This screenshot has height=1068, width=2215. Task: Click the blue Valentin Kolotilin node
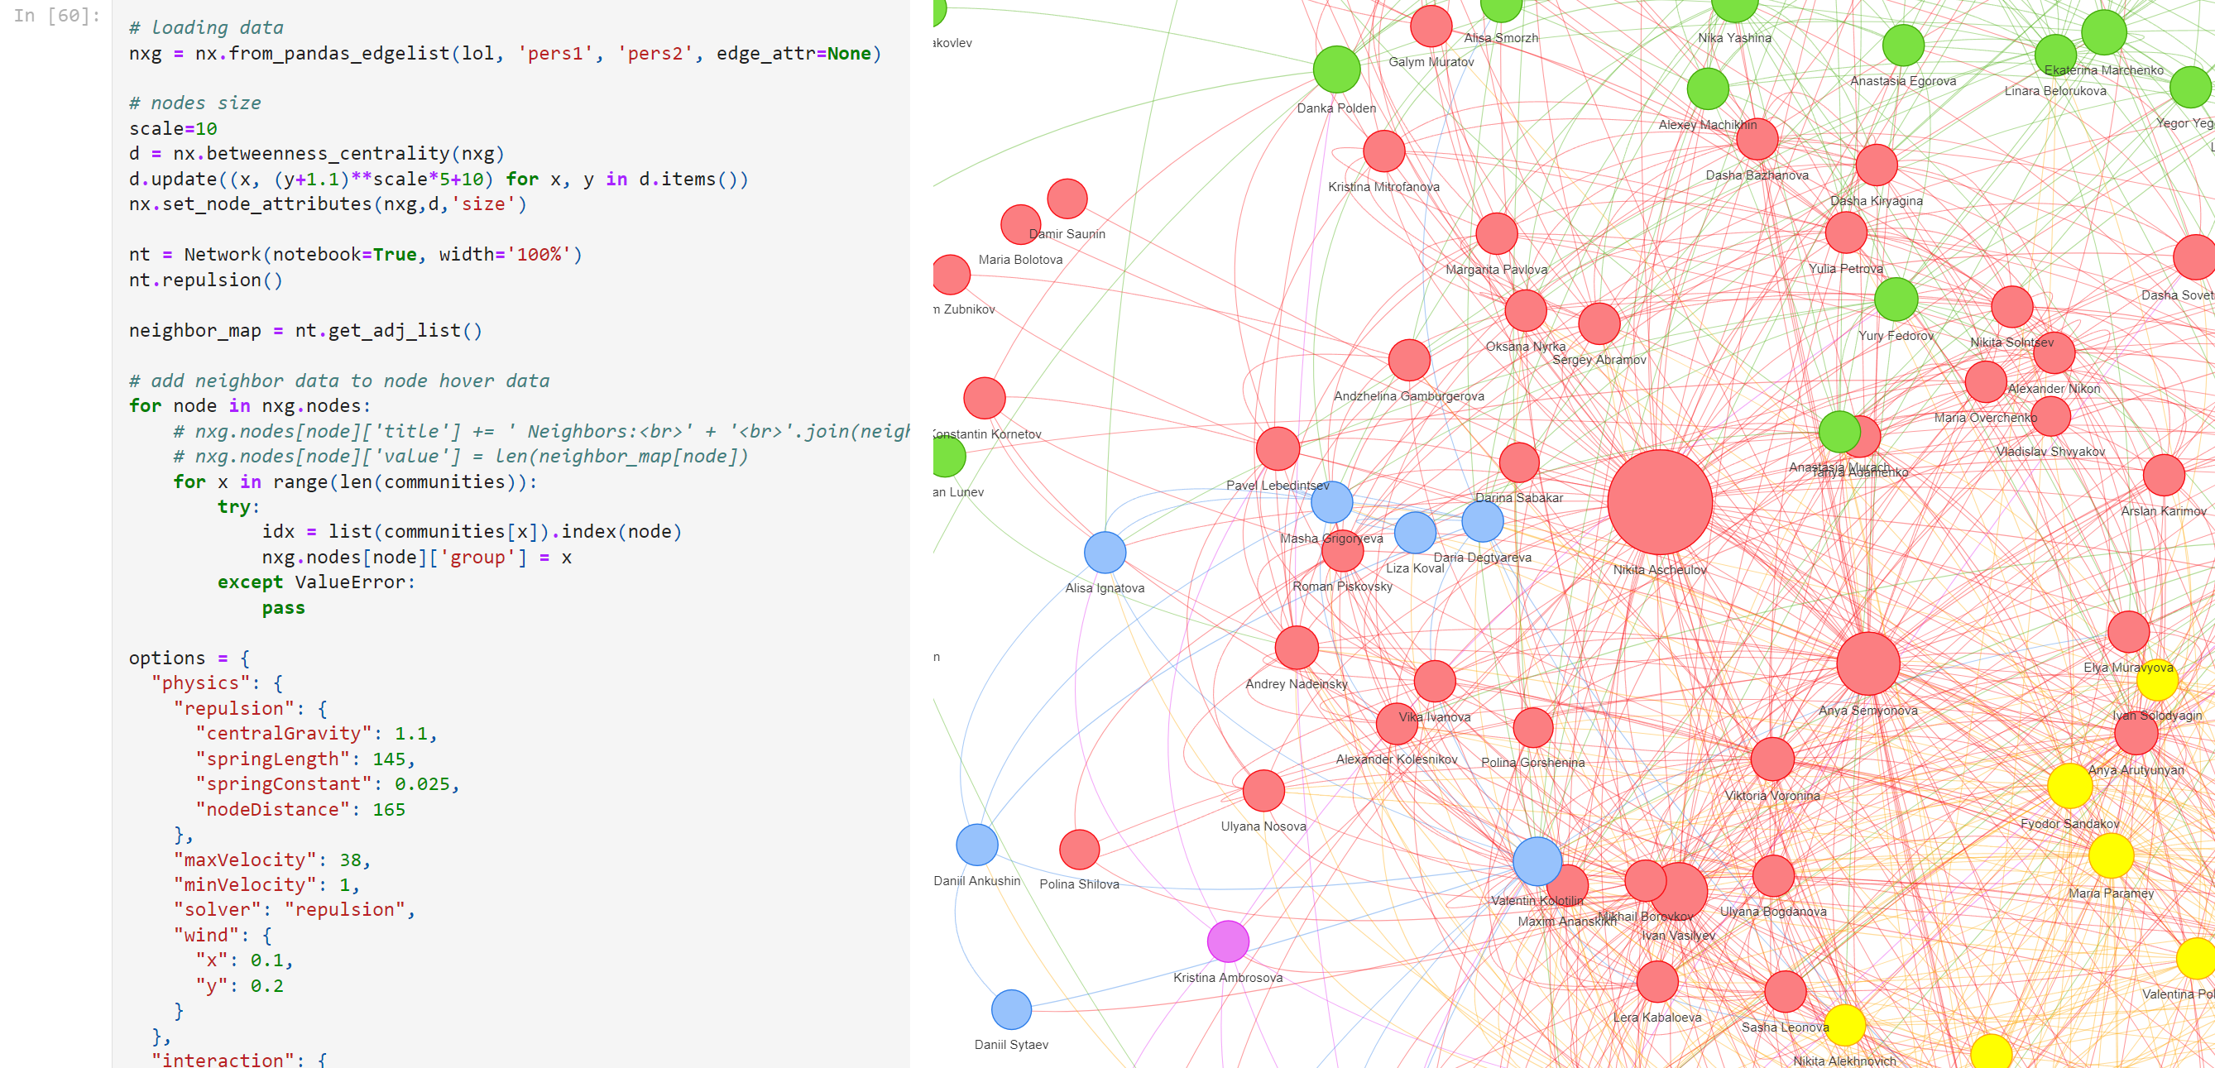coord(1537,862)
